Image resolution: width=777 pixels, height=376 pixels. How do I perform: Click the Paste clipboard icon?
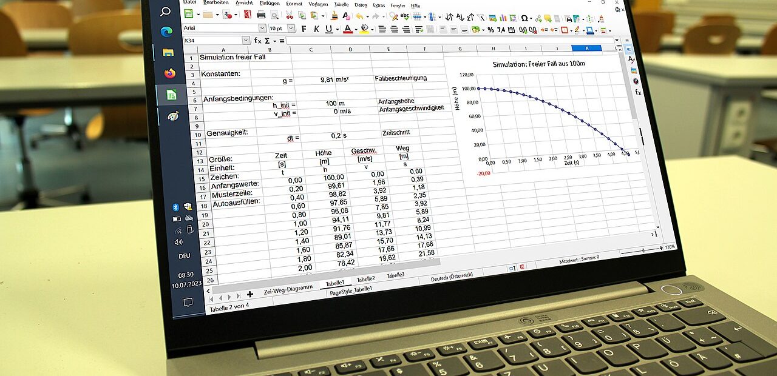point(314,15)
